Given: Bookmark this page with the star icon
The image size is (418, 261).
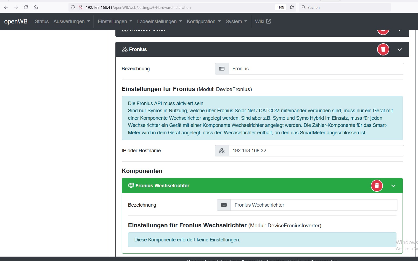Looking at the screenshot, I should 292,7.
